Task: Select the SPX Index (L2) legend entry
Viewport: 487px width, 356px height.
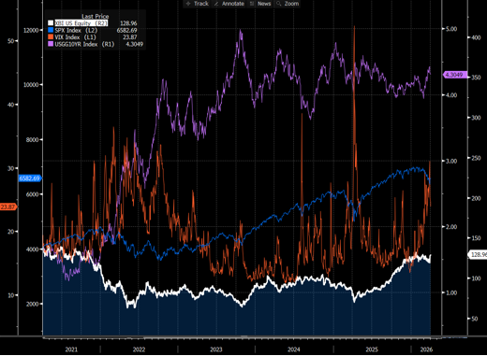Action: coord(76,30)
